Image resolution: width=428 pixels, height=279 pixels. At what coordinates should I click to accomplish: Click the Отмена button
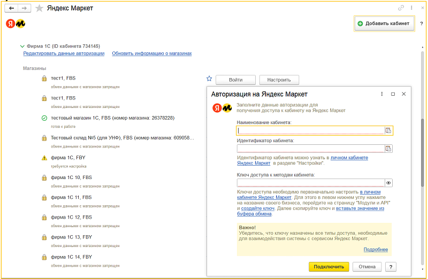[367, 267]
